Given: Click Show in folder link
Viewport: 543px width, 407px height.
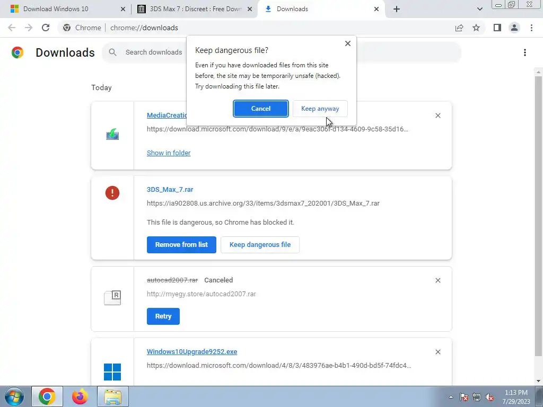Looking at the screenshot, I should point(169,153).
